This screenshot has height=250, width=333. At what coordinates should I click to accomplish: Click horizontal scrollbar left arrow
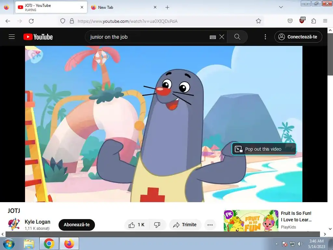click(3, 234)
